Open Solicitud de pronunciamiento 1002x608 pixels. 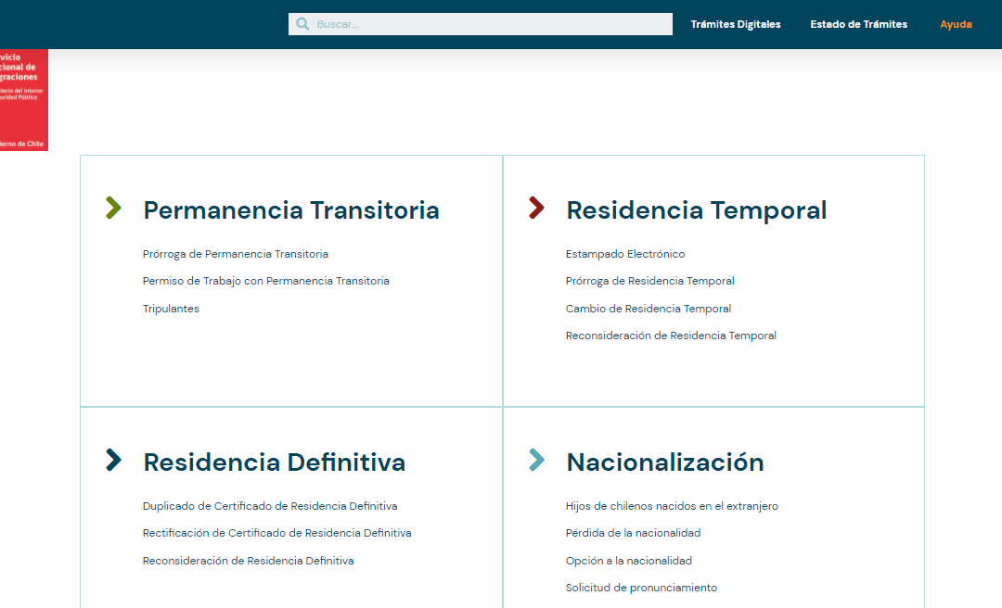642,588
